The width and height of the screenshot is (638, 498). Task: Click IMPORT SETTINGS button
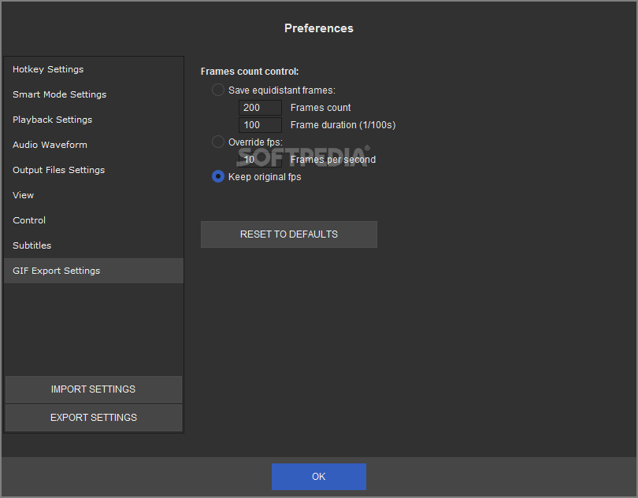click(94, 389)
